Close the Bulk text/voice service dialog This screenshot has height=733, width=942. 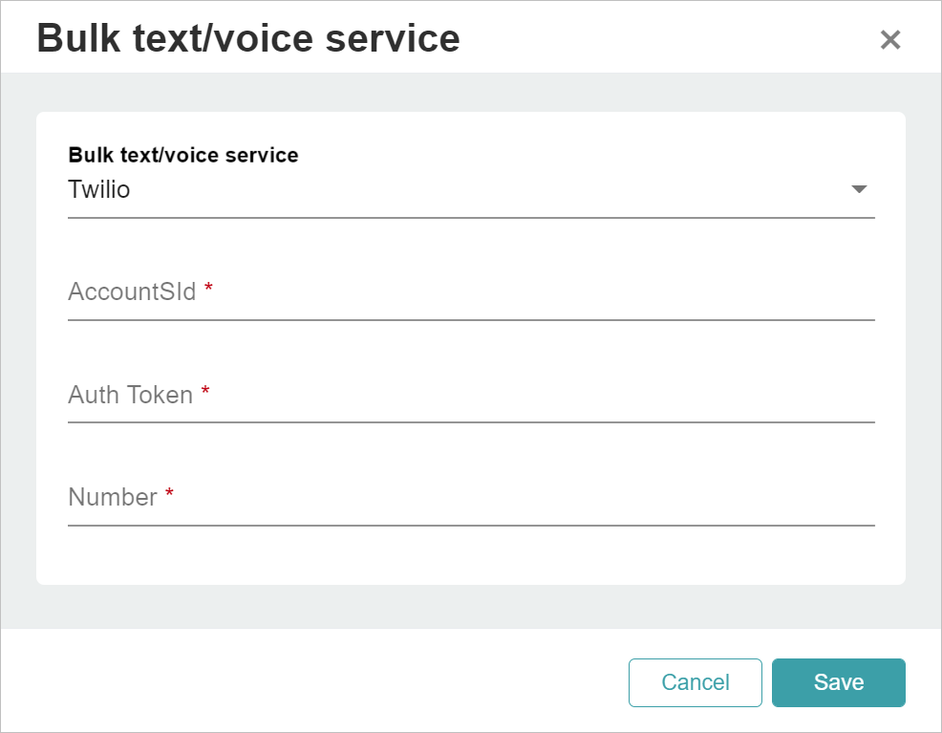tap(889, 39)
